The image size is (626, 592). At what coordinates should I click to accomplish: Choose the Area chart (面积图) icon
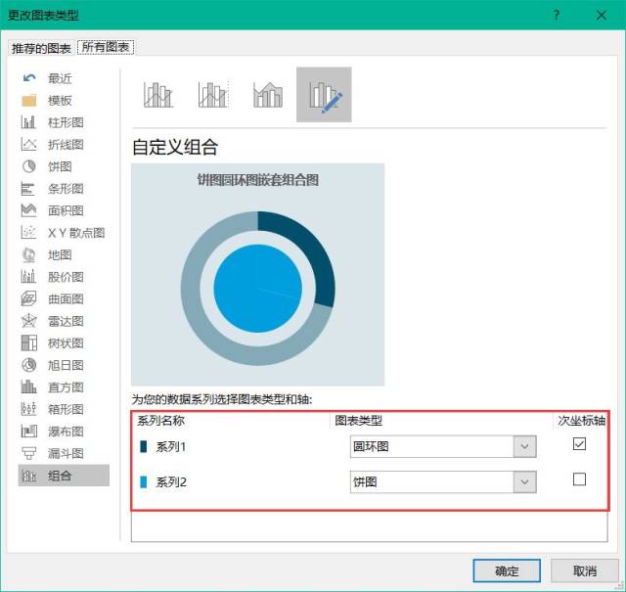point(28,210)
